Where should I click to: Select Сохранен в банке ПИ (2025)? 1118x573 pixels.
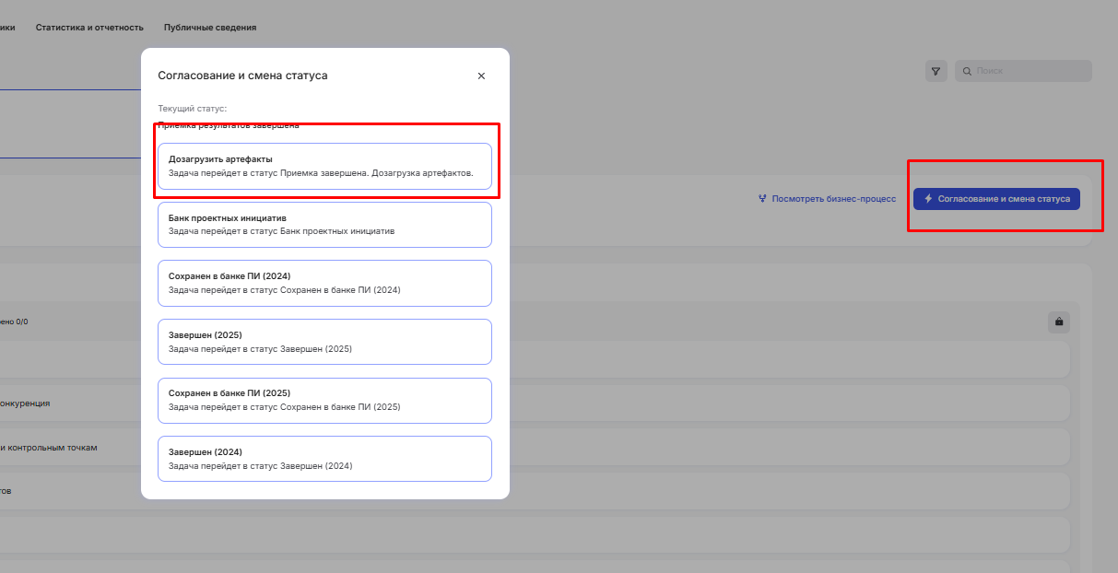tap(324, 400)
